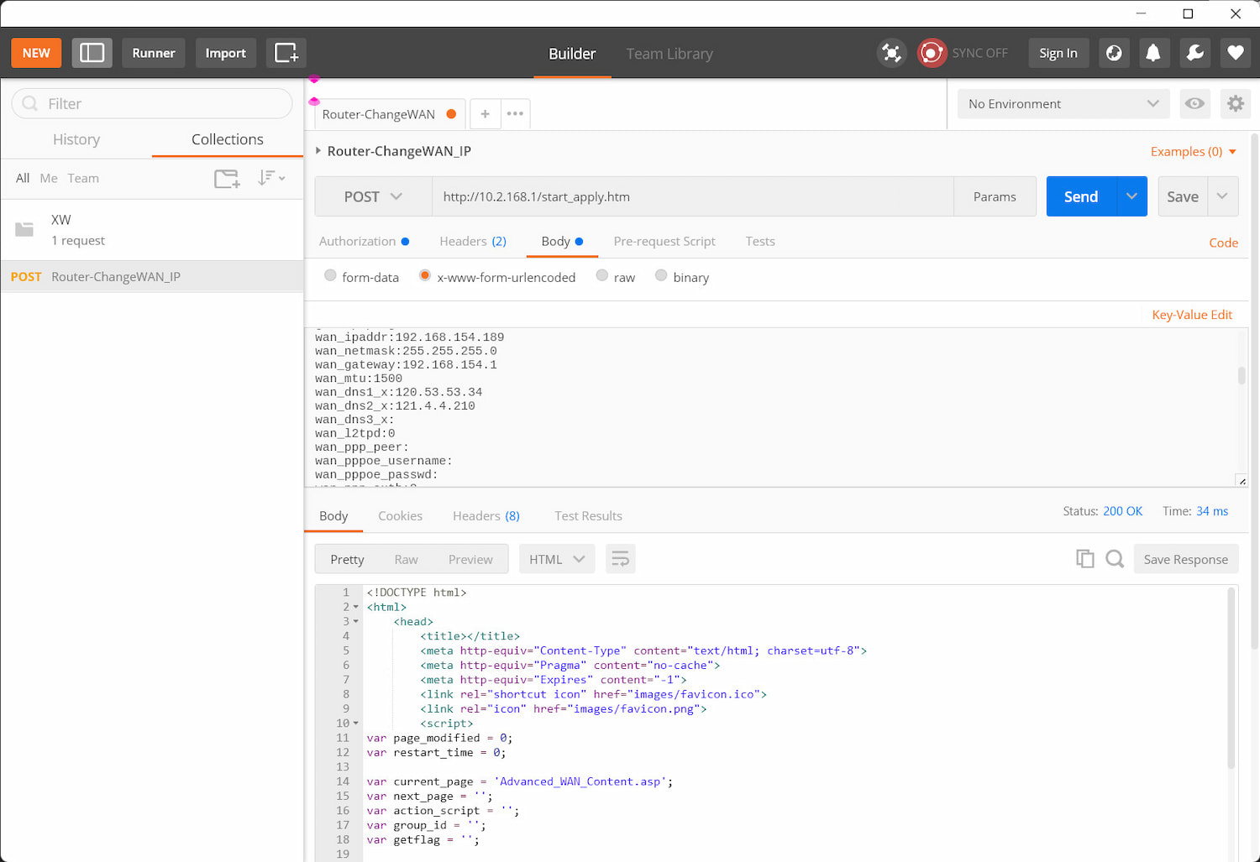Open the History tab in sidebar
1260x862 pixels.
pyautogui.click(x=76, y=139)
